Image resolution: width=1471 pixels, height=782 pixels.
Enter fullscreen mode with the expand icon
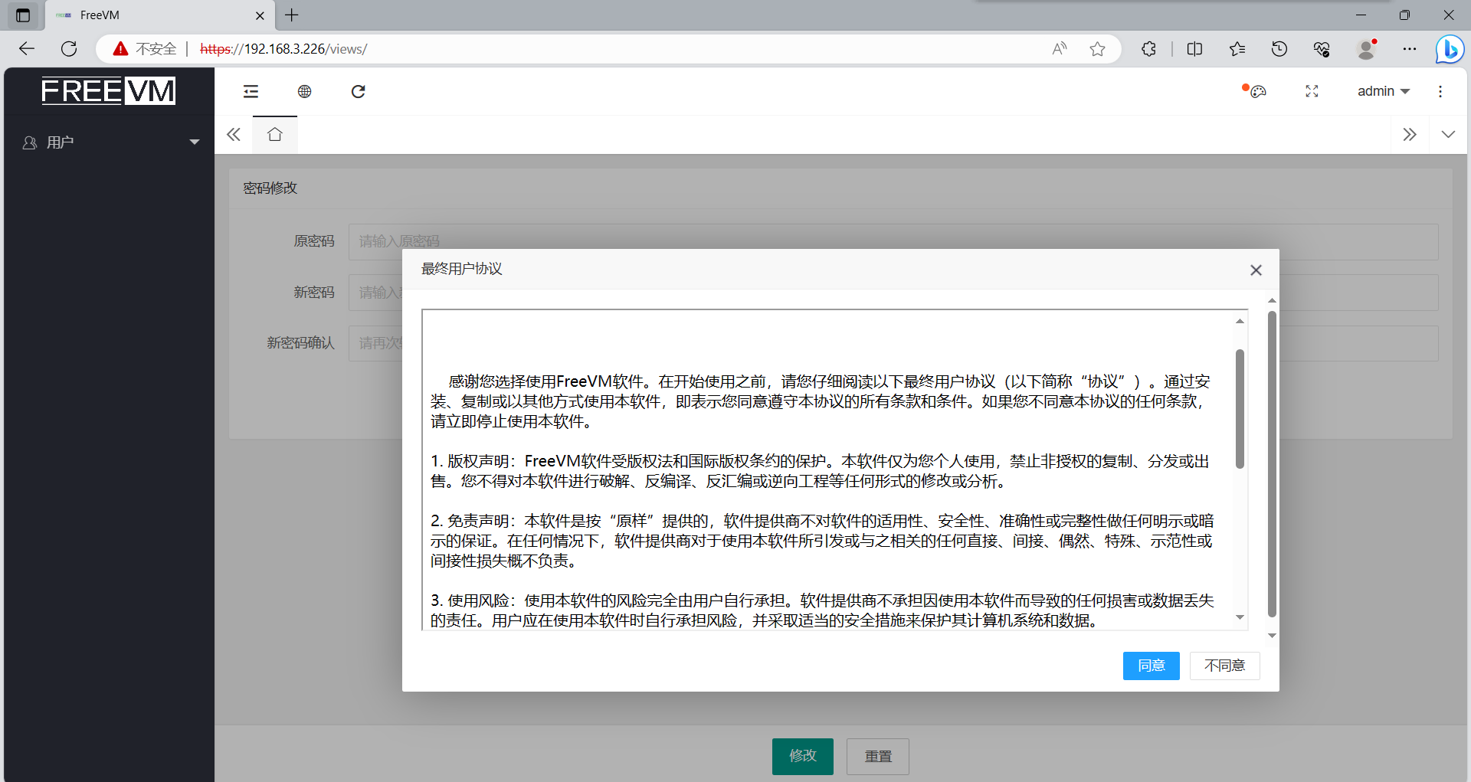click(1312, 92)
